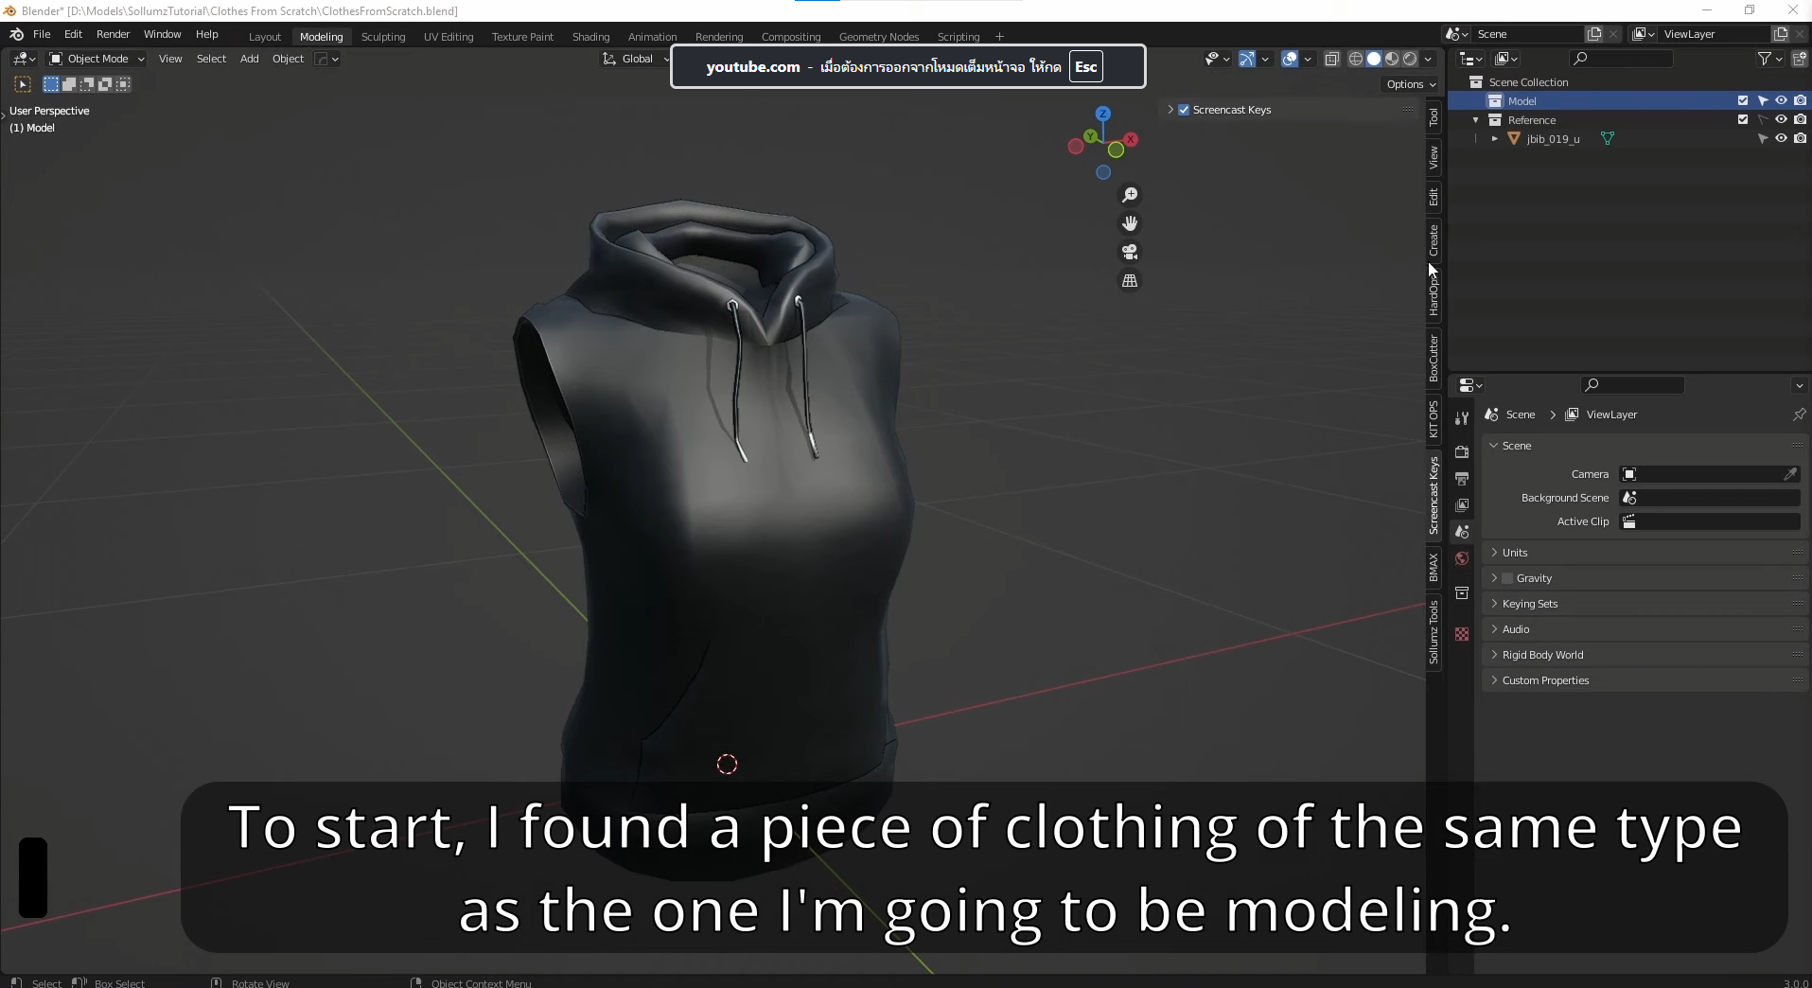Click the pan hand icon in viewport
This screenshot has height=988, width=1812.
[1131, 223]
